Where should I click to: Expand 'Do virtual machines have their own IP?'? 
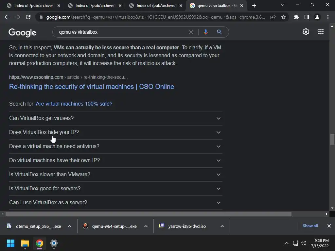(x=115, y=160)
